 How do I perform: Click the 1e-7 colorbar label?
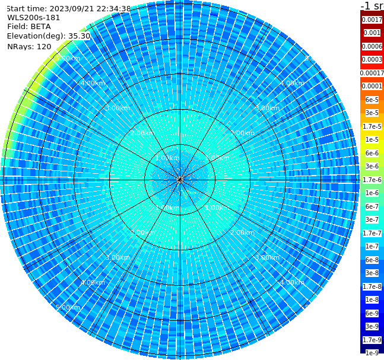pos(372,246)
